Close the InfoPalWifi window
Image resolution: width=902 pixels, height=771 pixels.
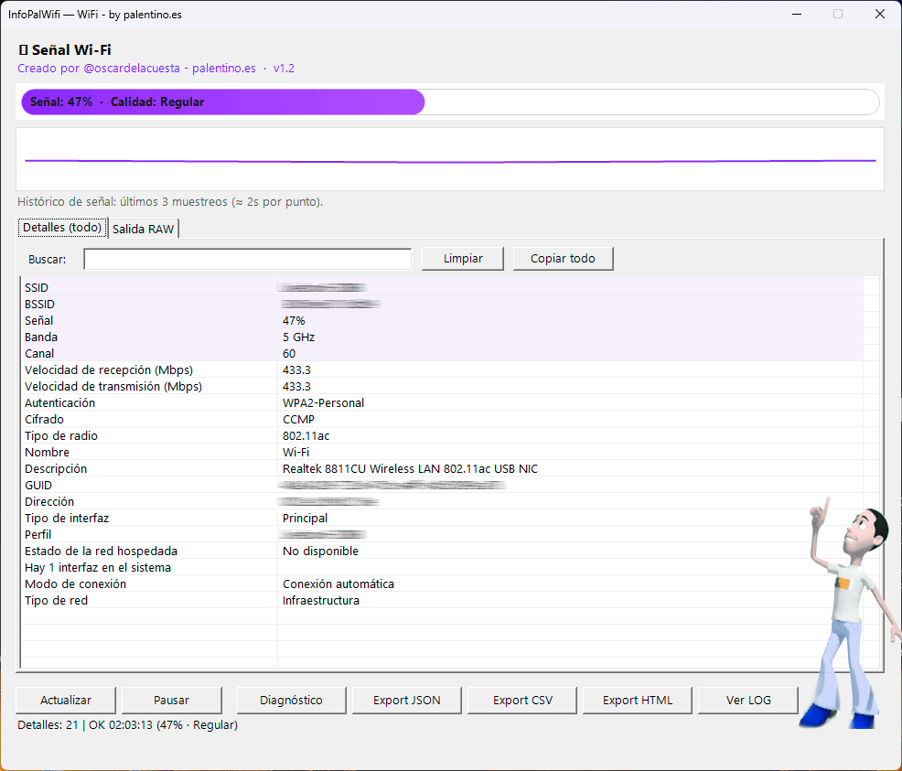(x=879, y=14)
